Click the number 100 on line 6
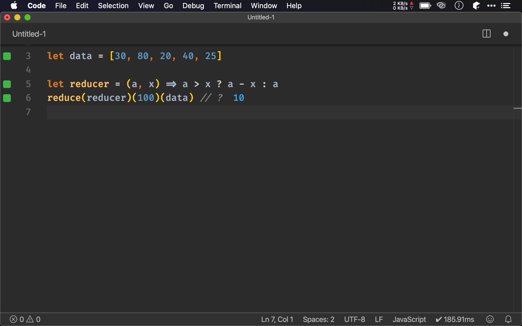 point(146,98)
